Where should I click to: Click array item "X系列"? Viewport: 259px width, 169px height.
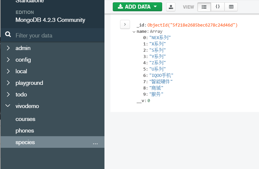[x=158, y=44]
